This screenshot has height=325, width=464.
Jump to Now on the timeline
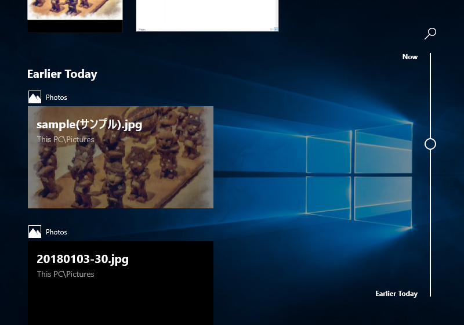[x=410, y=56]
